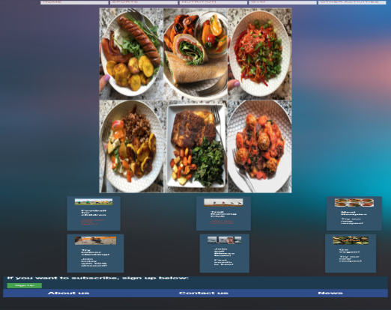Image resolution: width=391 pixels, height=310 pixels.
Task: Open the OTHER ACTIVITIES menu item
Action: pyautogui.click(x=352, y=2)
